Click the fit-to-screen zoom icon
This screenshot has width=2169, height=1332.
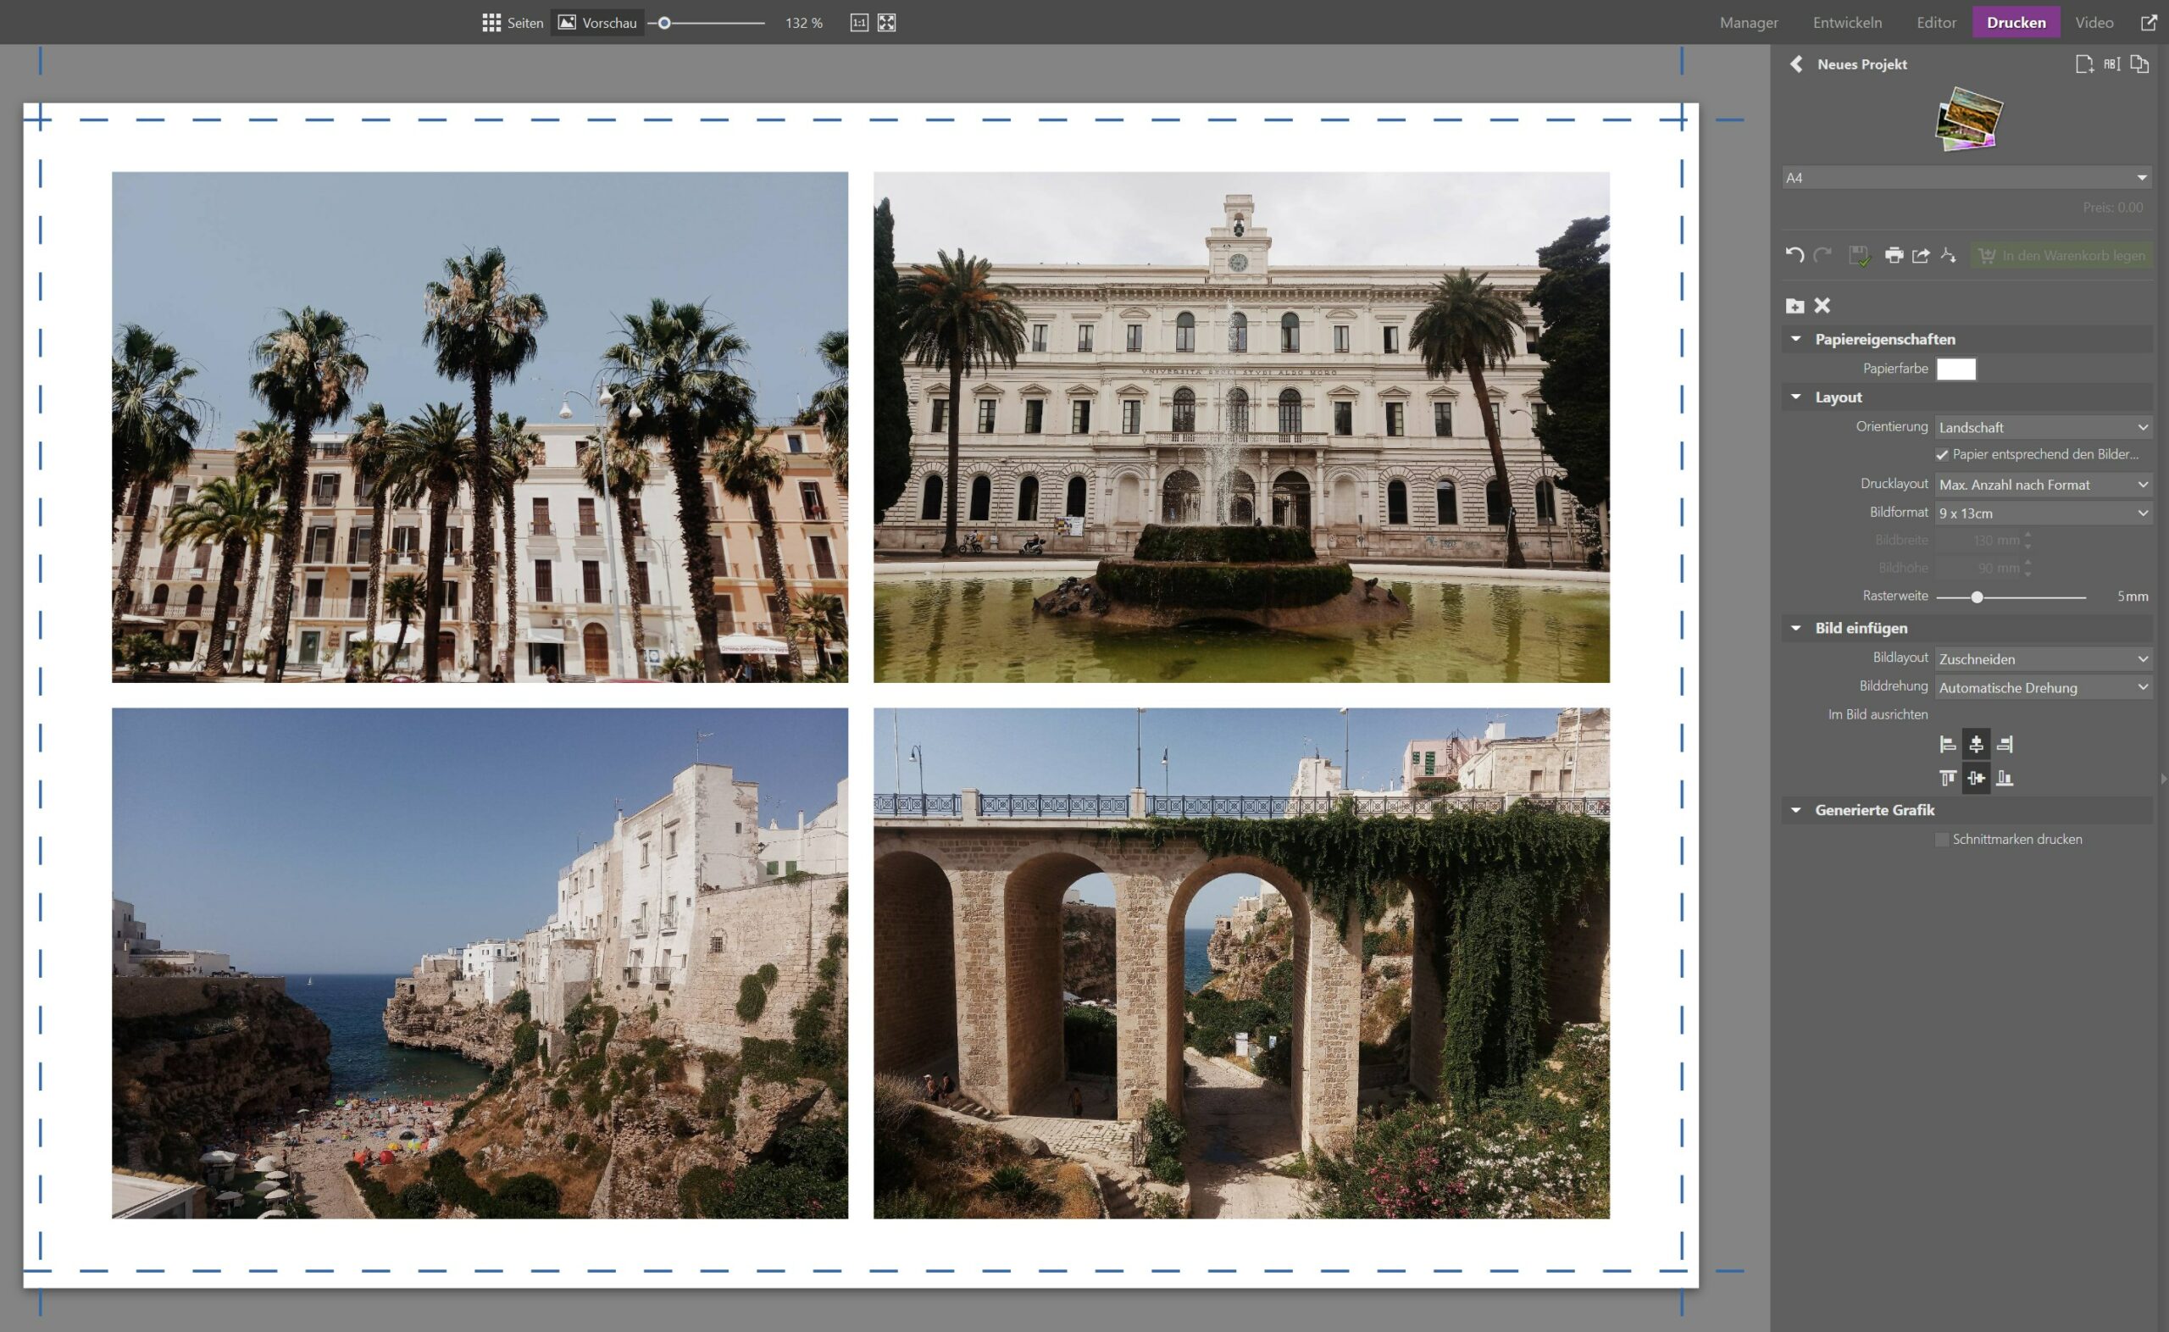tap(887, 23)
